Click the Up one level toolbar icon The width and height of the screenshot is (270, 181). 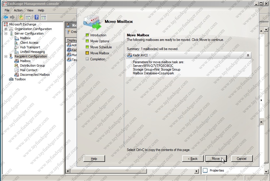tap(21, 17)
